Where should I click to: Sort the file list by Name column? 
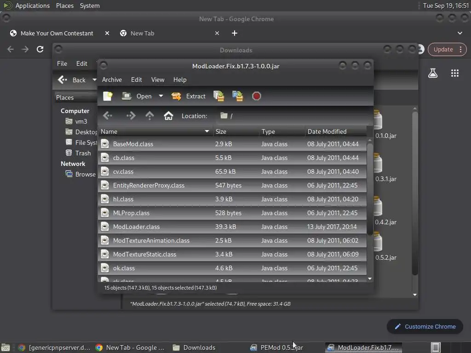155,131
